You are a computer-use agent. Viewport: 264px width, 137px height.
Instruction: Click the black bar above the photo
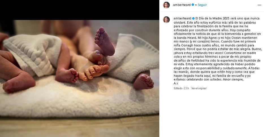click(x=80, y=10)
